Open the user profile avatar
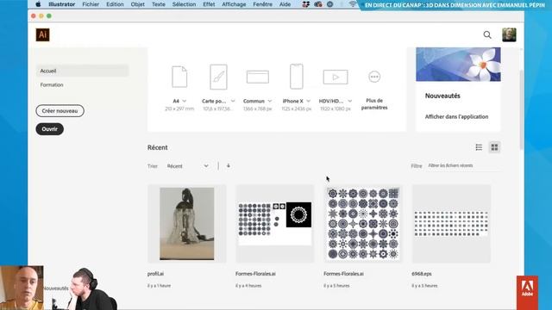Viewport: 552px width, 310px height. (509, 34)
